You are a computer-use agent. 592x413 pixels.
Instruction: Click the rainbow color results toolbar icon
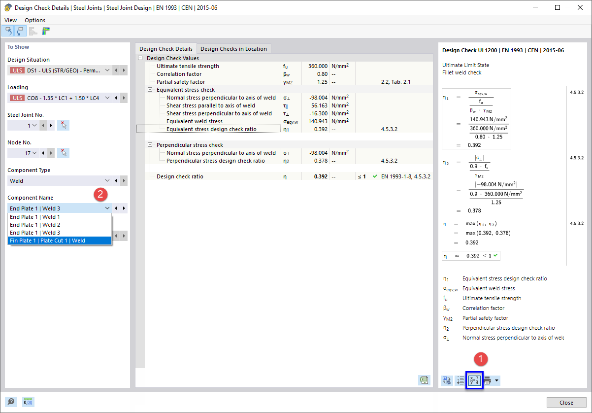coord(46,31)
